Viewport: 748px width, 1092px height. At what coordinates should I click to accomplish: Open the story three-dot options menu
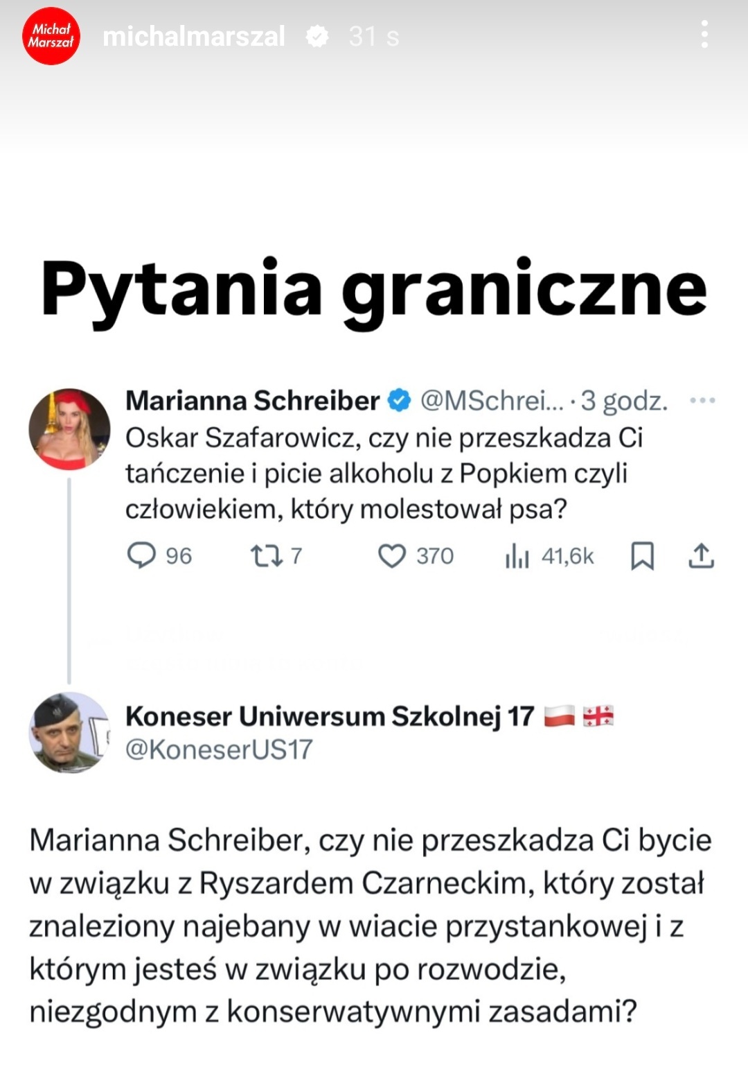pos(704,34)
